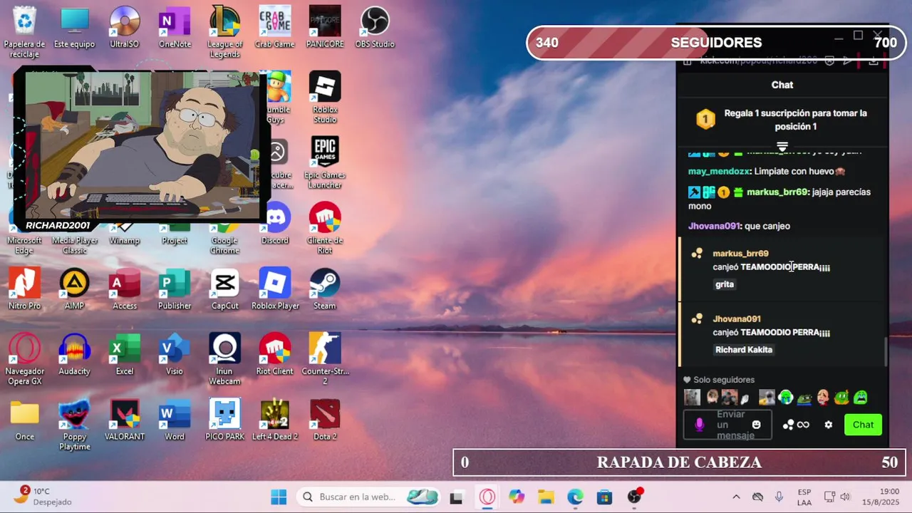Viewport: 912px width, 513px height.
Task: Open the Papelera de reciclaje desktop icon
Action: pos(25,32)
